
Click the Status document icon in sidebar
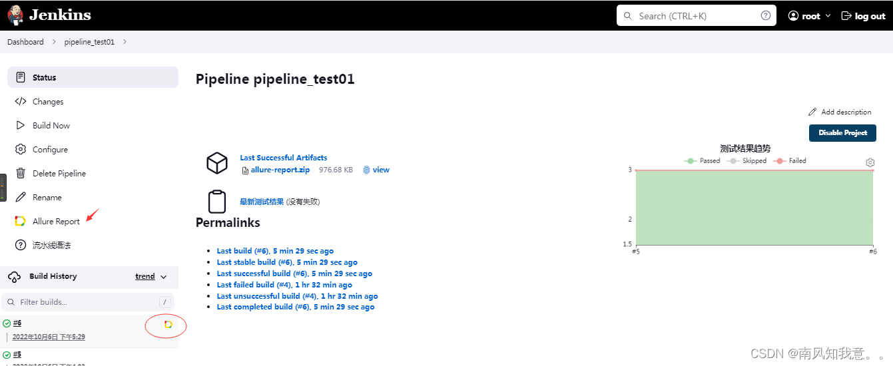coord(21,77)
